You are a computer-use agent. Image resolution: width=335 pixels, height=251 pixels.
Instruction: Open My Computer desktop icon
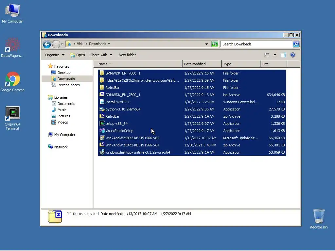click(12, 13)
